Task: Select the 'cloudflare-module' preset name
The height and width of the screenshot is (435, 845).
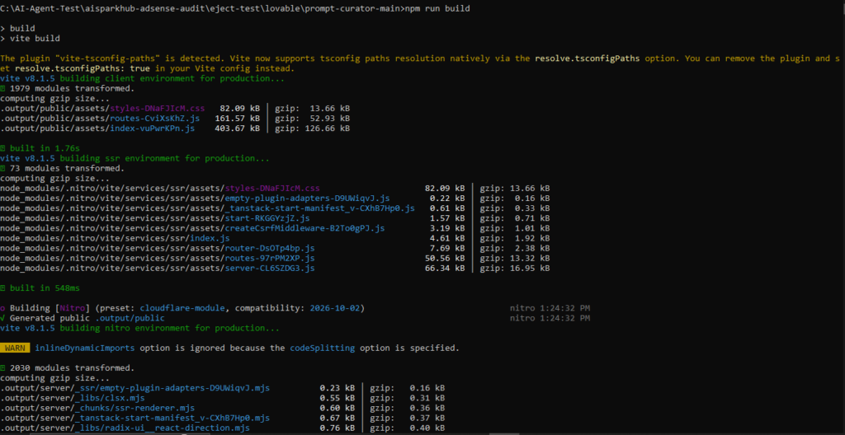Action: coord(182,308)
